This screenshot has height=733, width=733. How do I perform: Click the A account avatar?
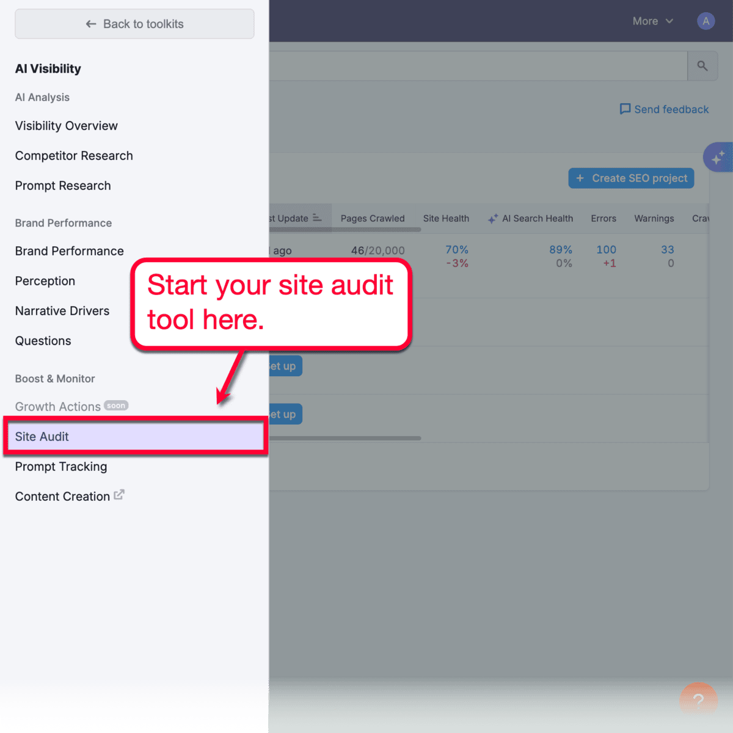tap(706, 21)
